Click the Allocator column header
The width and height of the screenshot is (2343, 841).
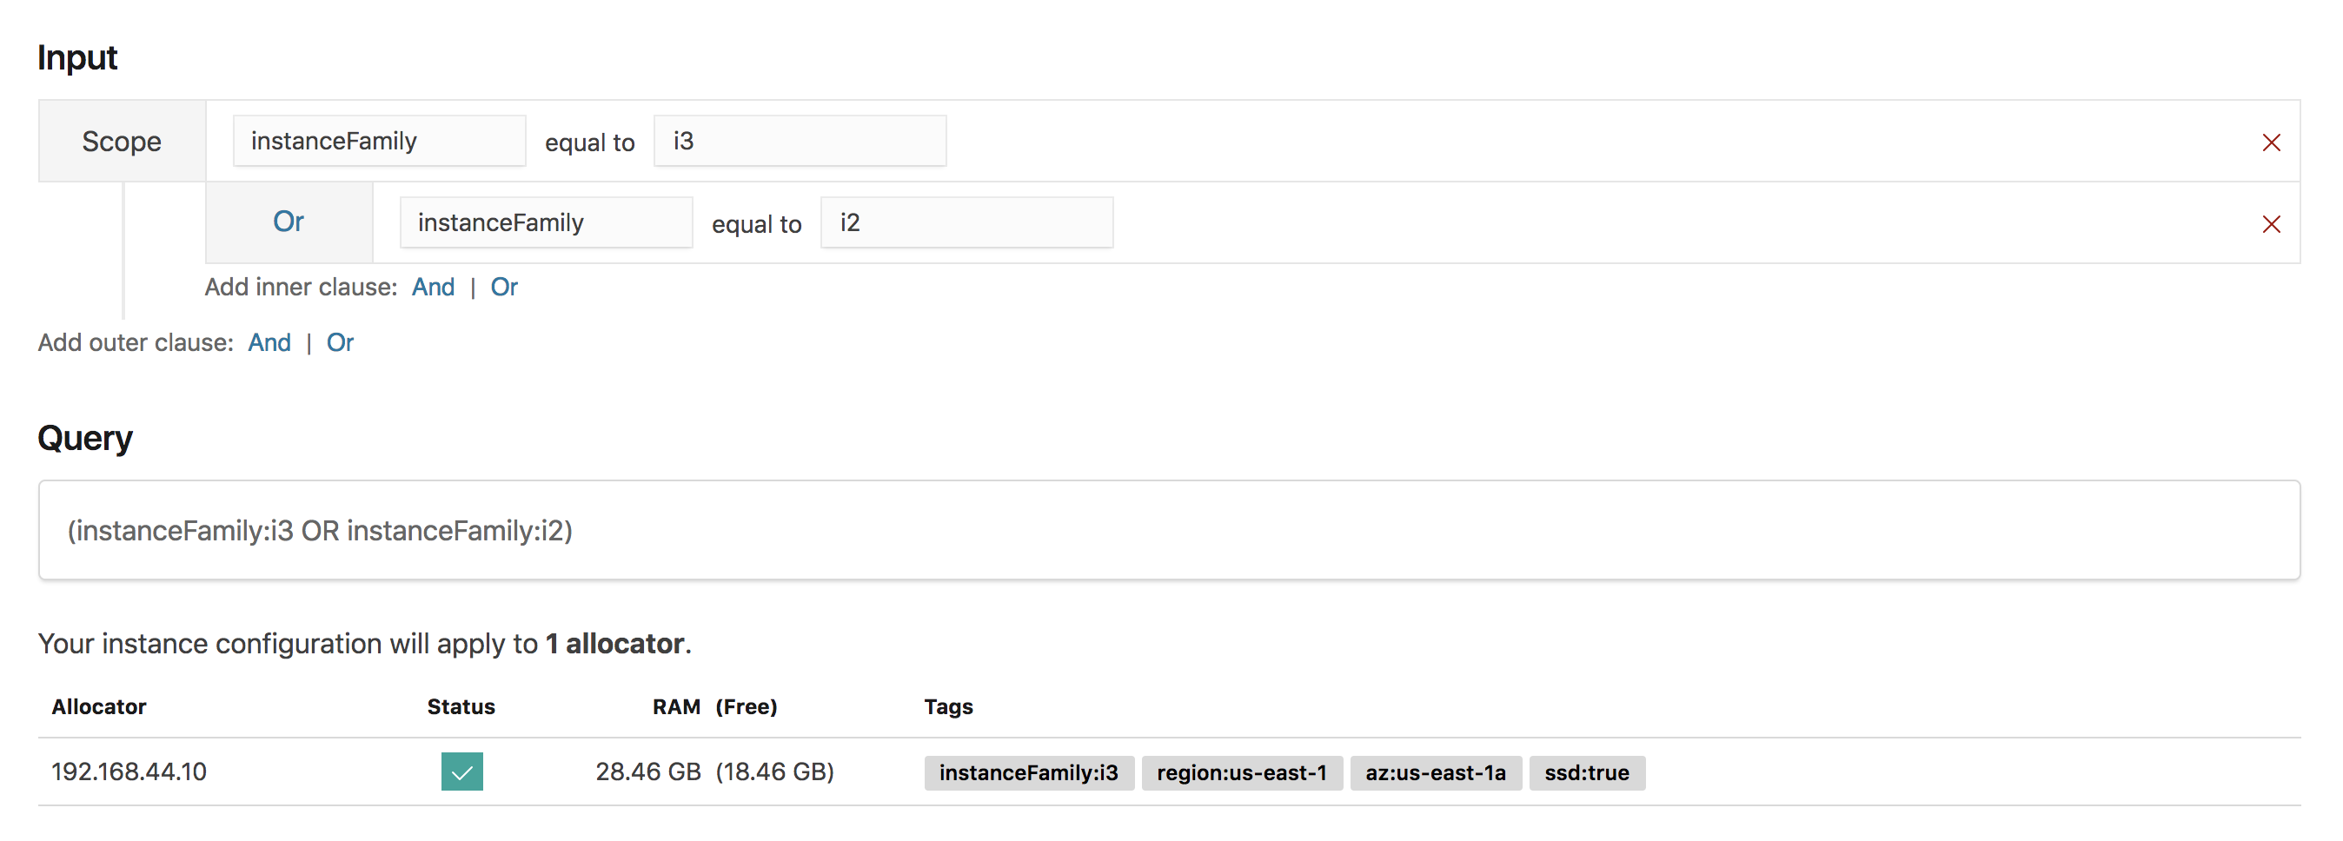coord(99,706)
